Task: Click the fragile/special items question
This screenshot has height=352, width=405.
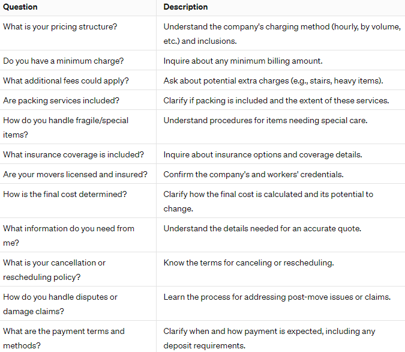Action: [66, 127]
